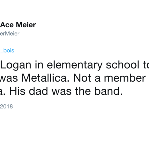149x149 pixels.
Task: Click the word Logan in the tweet
Action: click(16, 65)
